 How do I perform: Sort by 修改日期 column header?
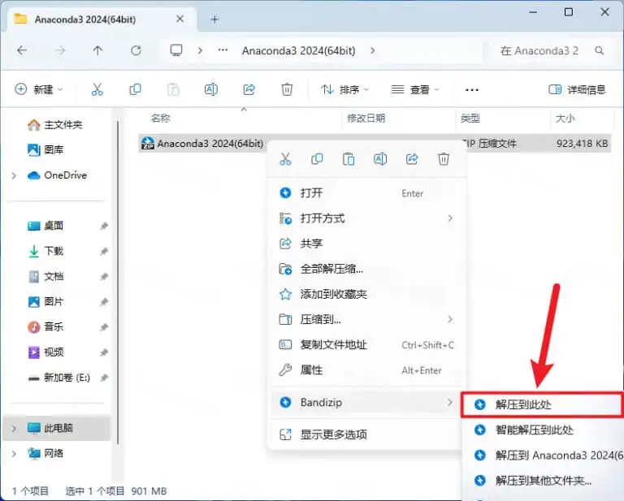(x=366, y=118)
